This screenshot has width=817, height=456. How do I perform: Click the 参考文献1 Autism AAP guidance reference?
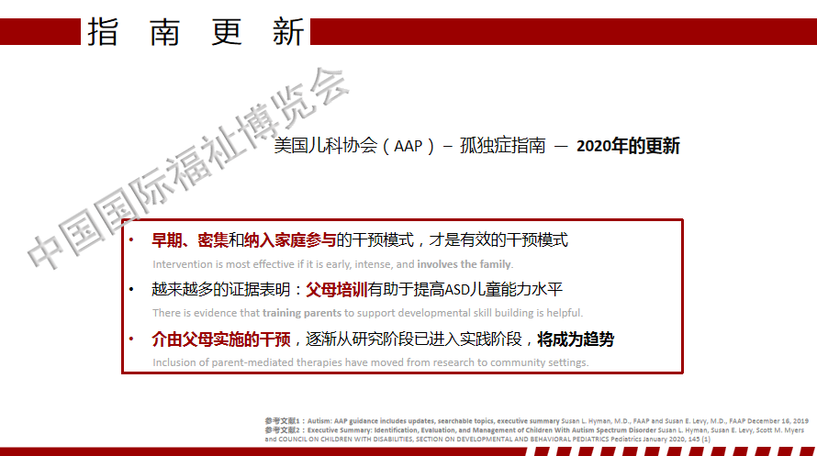[x=537, y=420]
